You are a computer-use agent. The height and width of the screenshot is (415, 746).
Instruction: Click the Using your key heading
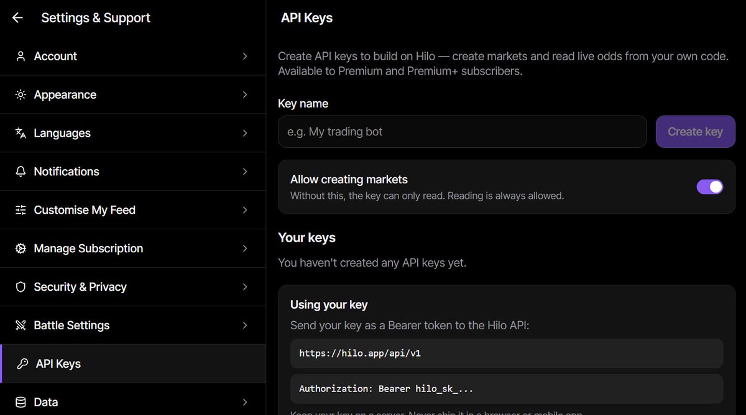pyautogui.click(x=329, y=305)
